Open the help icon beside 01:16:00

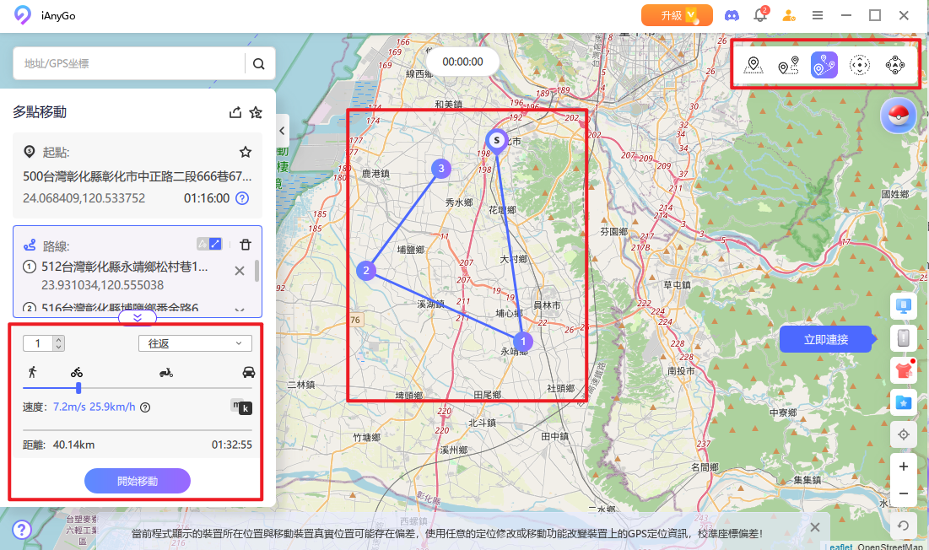coord(242,198)
